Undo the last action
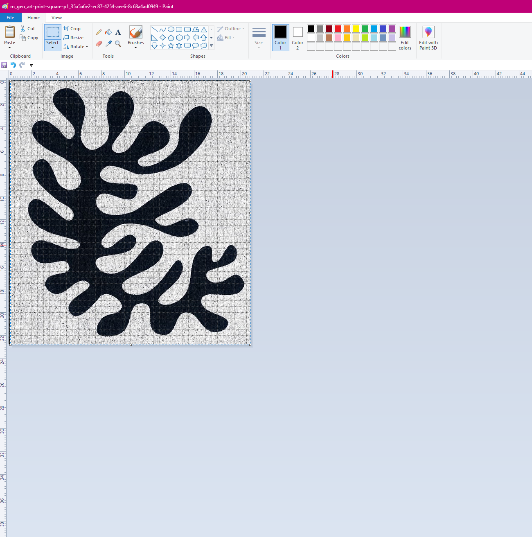The image size is (532, 537). pyautogui.click(x=13, y=65)
